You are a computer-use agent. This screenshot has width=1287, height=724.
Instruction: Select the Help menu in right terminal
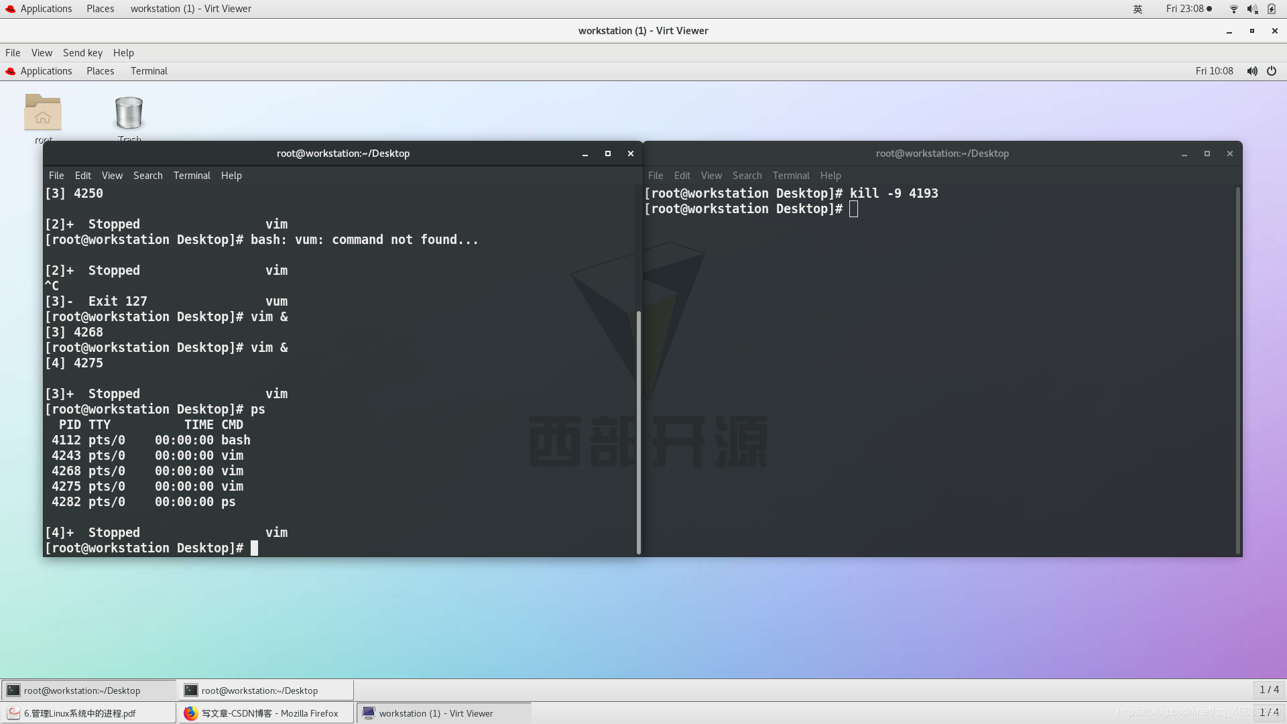coord(831,175)
